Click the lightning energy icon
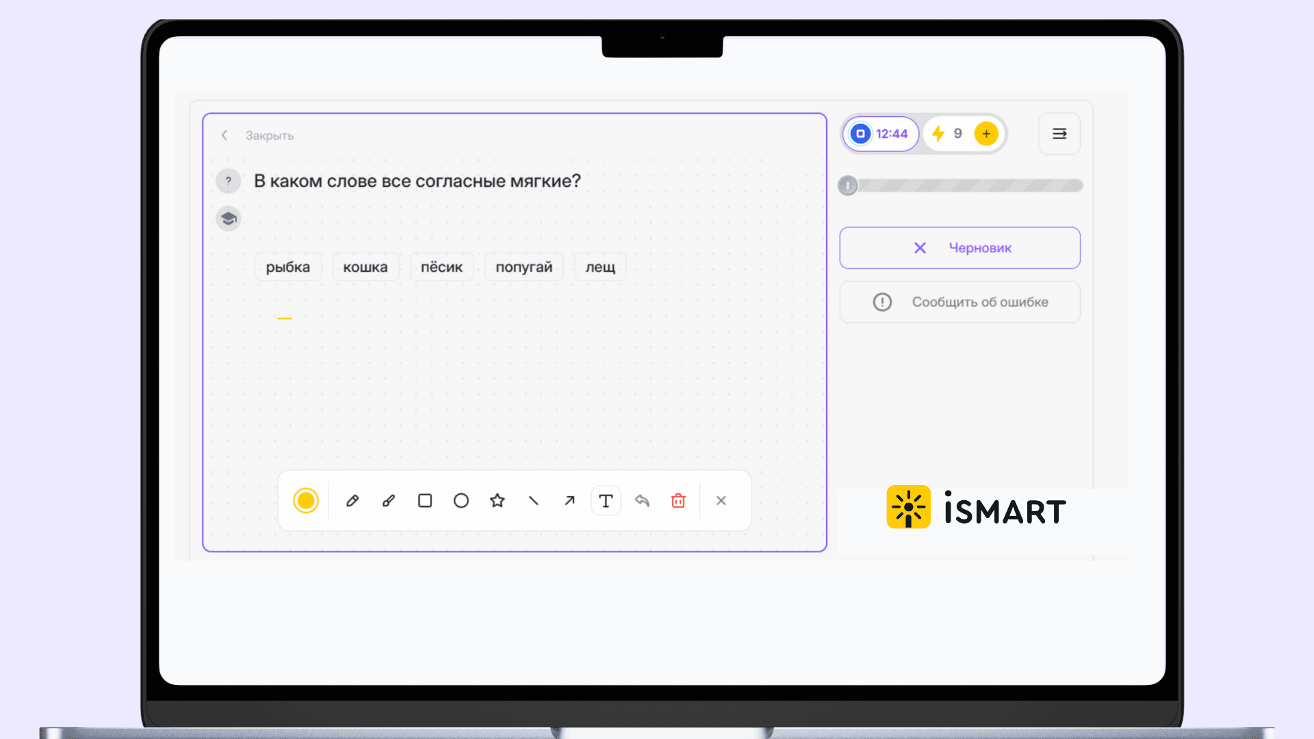Viewport: 1314px width, 739px height. tap(938, 134)
